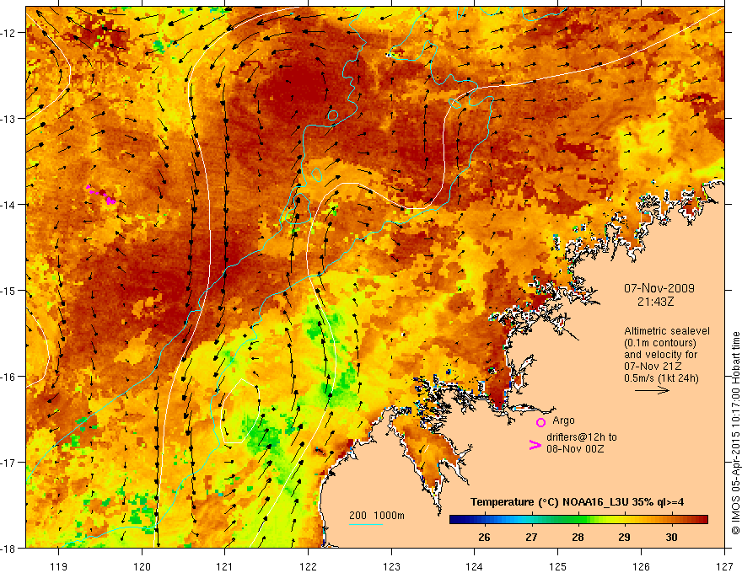Click the "07-Nov 21Z" text

click(x=653, y=366)
